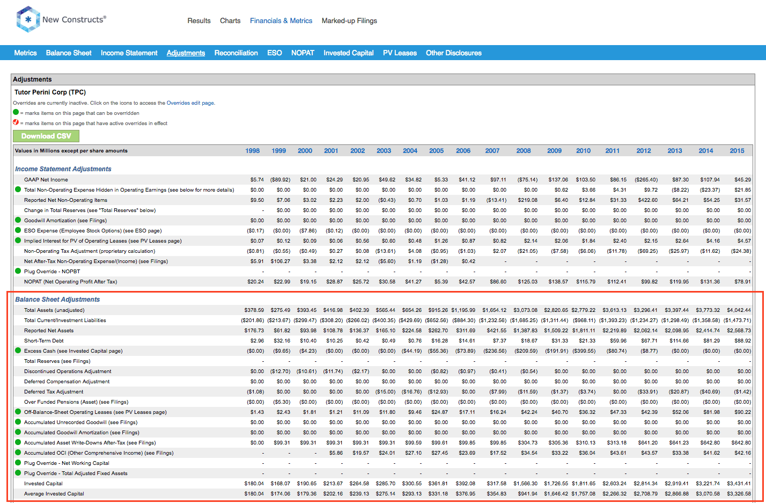766x503 pixels.
Task: Click the GAAP Net Income row label
Action: pos(46,180)
